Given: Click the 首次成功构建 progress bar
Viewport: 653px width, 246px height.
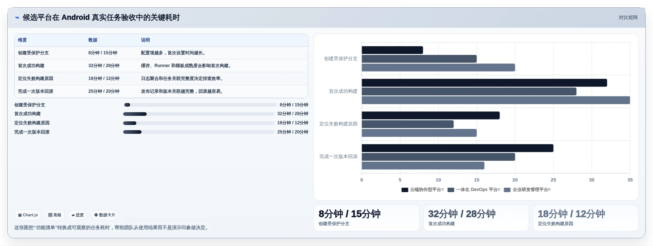Looking at the screenshot, I should 199,114.
